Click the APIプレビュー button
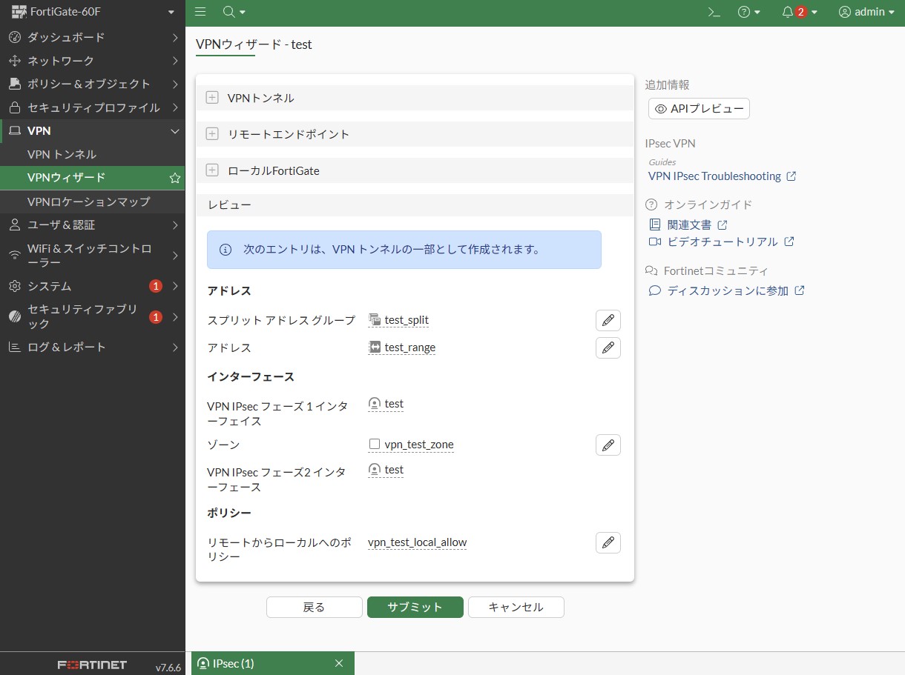The image size is (905, 675). pyautogui.click(x=699, y=108)
